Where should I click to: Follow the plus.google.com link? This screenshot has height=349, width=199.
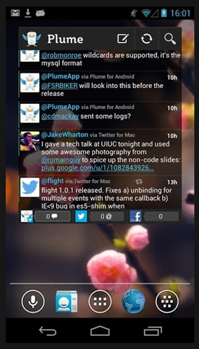coord(97,168)
